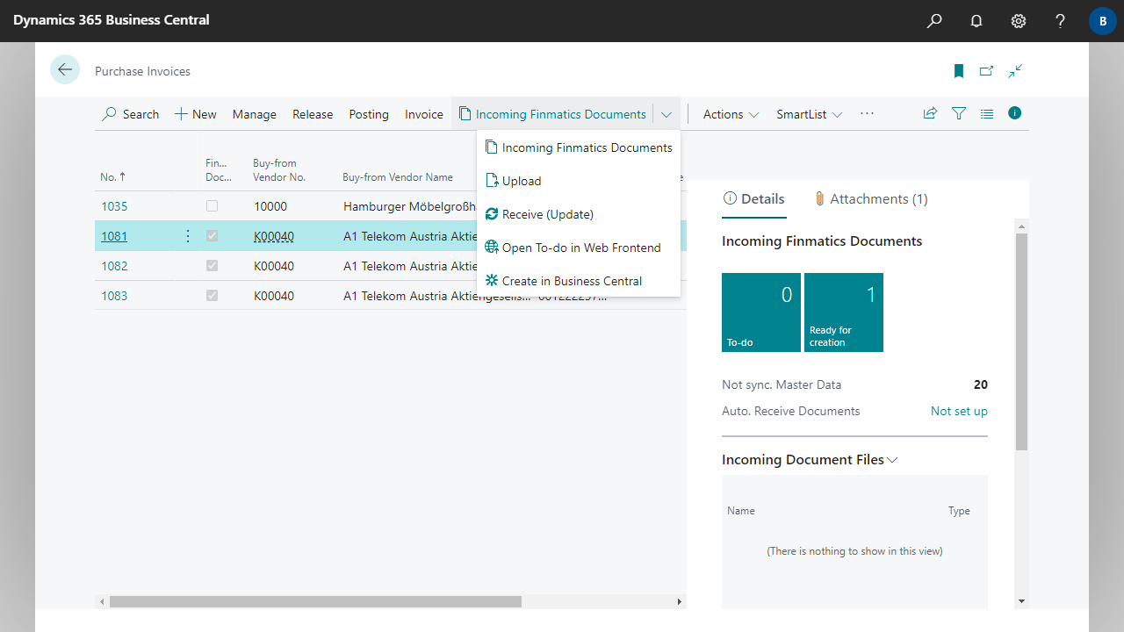The image size is (1124, 632).
Task: Open user account avatar B
Action: (1102, 21)
